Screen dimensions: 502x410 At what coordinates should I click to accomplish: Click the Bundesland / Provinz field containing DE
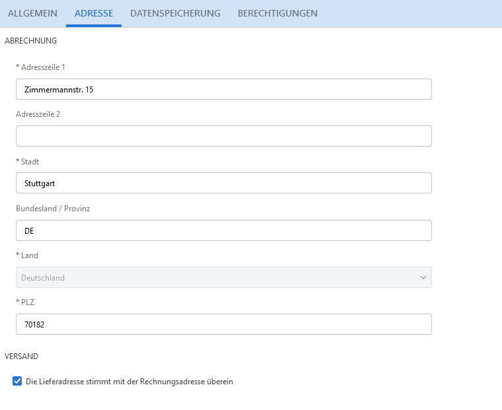click(x=223, y=230)
